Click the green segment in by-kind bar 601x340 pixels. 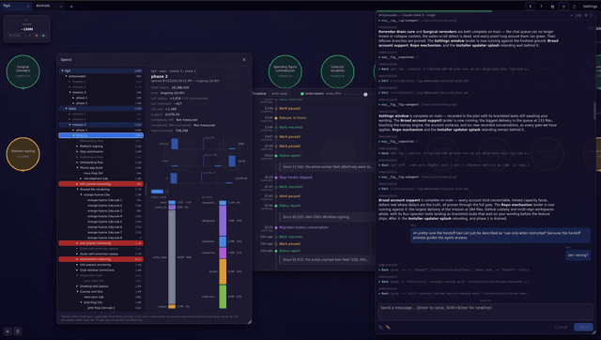pyautogui.click(x=223, y=296)
